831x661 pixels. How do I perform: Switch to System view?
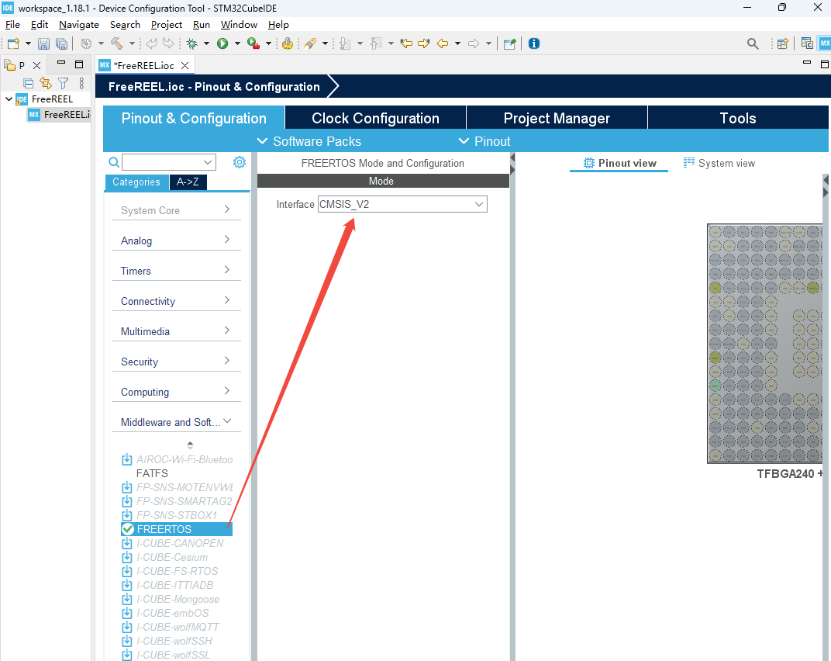coord(719,163)
